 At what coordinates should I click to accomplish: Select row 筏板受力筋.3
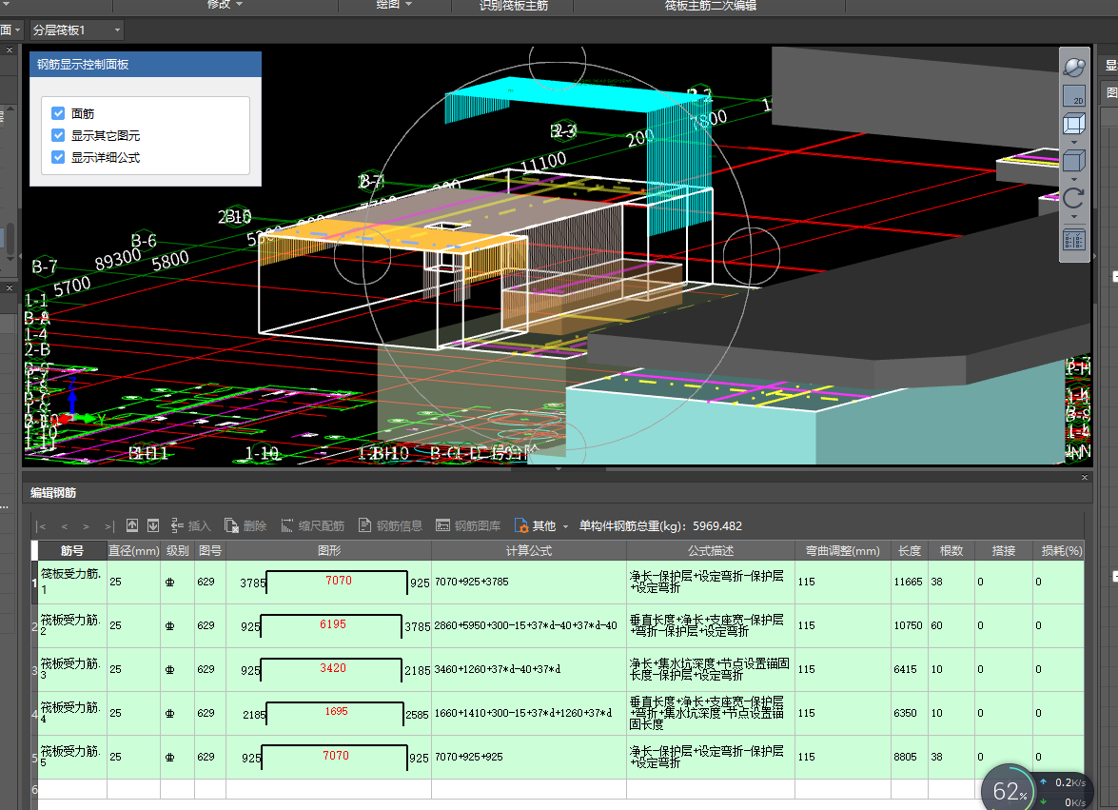[x=559, y=669]
